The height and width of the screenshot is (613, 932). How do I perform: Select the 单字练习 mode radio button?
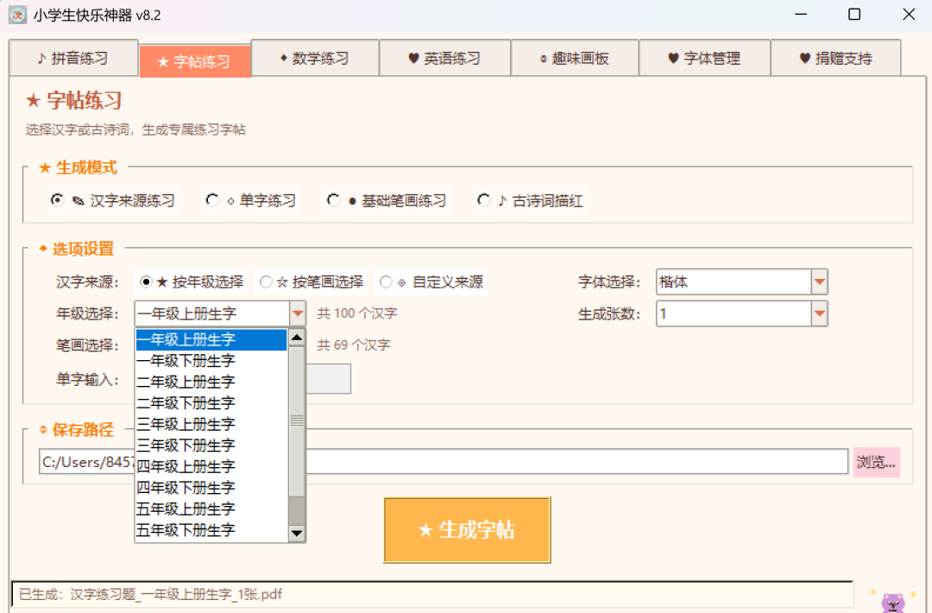[212, 200]
